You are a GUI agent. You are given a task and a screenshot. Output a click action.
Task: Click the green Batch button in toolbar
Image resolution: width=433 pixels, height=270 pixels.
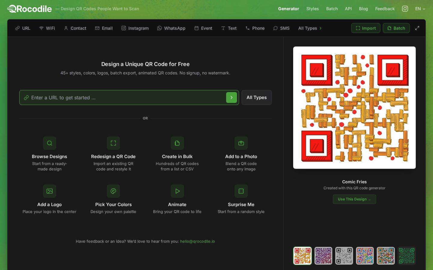[x=396, y=28]
